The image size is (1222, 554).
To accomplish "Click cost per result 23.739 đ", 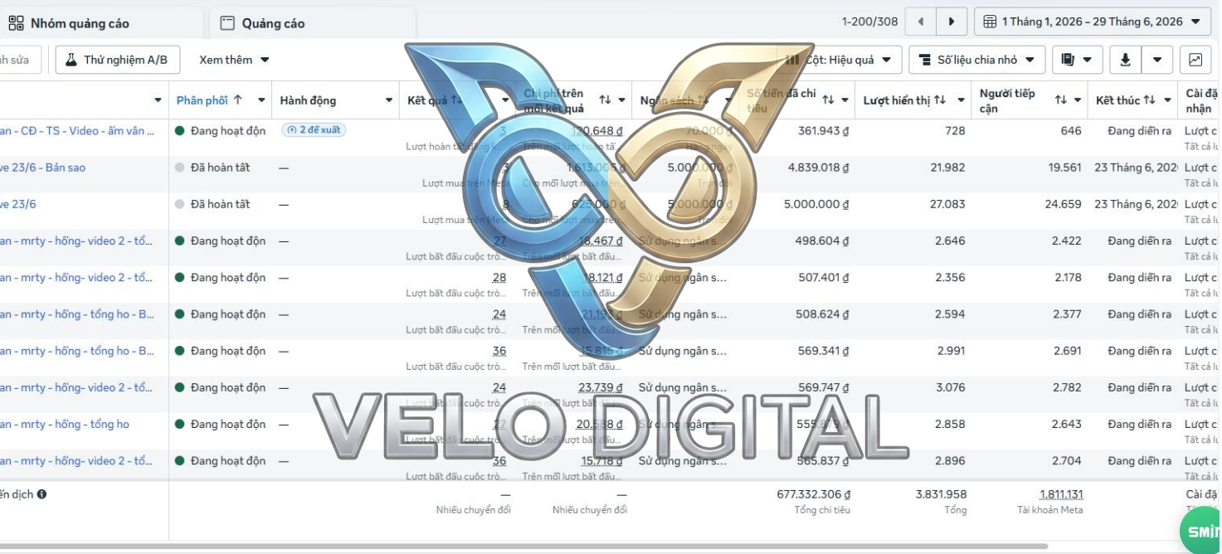I will coord(601,387).
